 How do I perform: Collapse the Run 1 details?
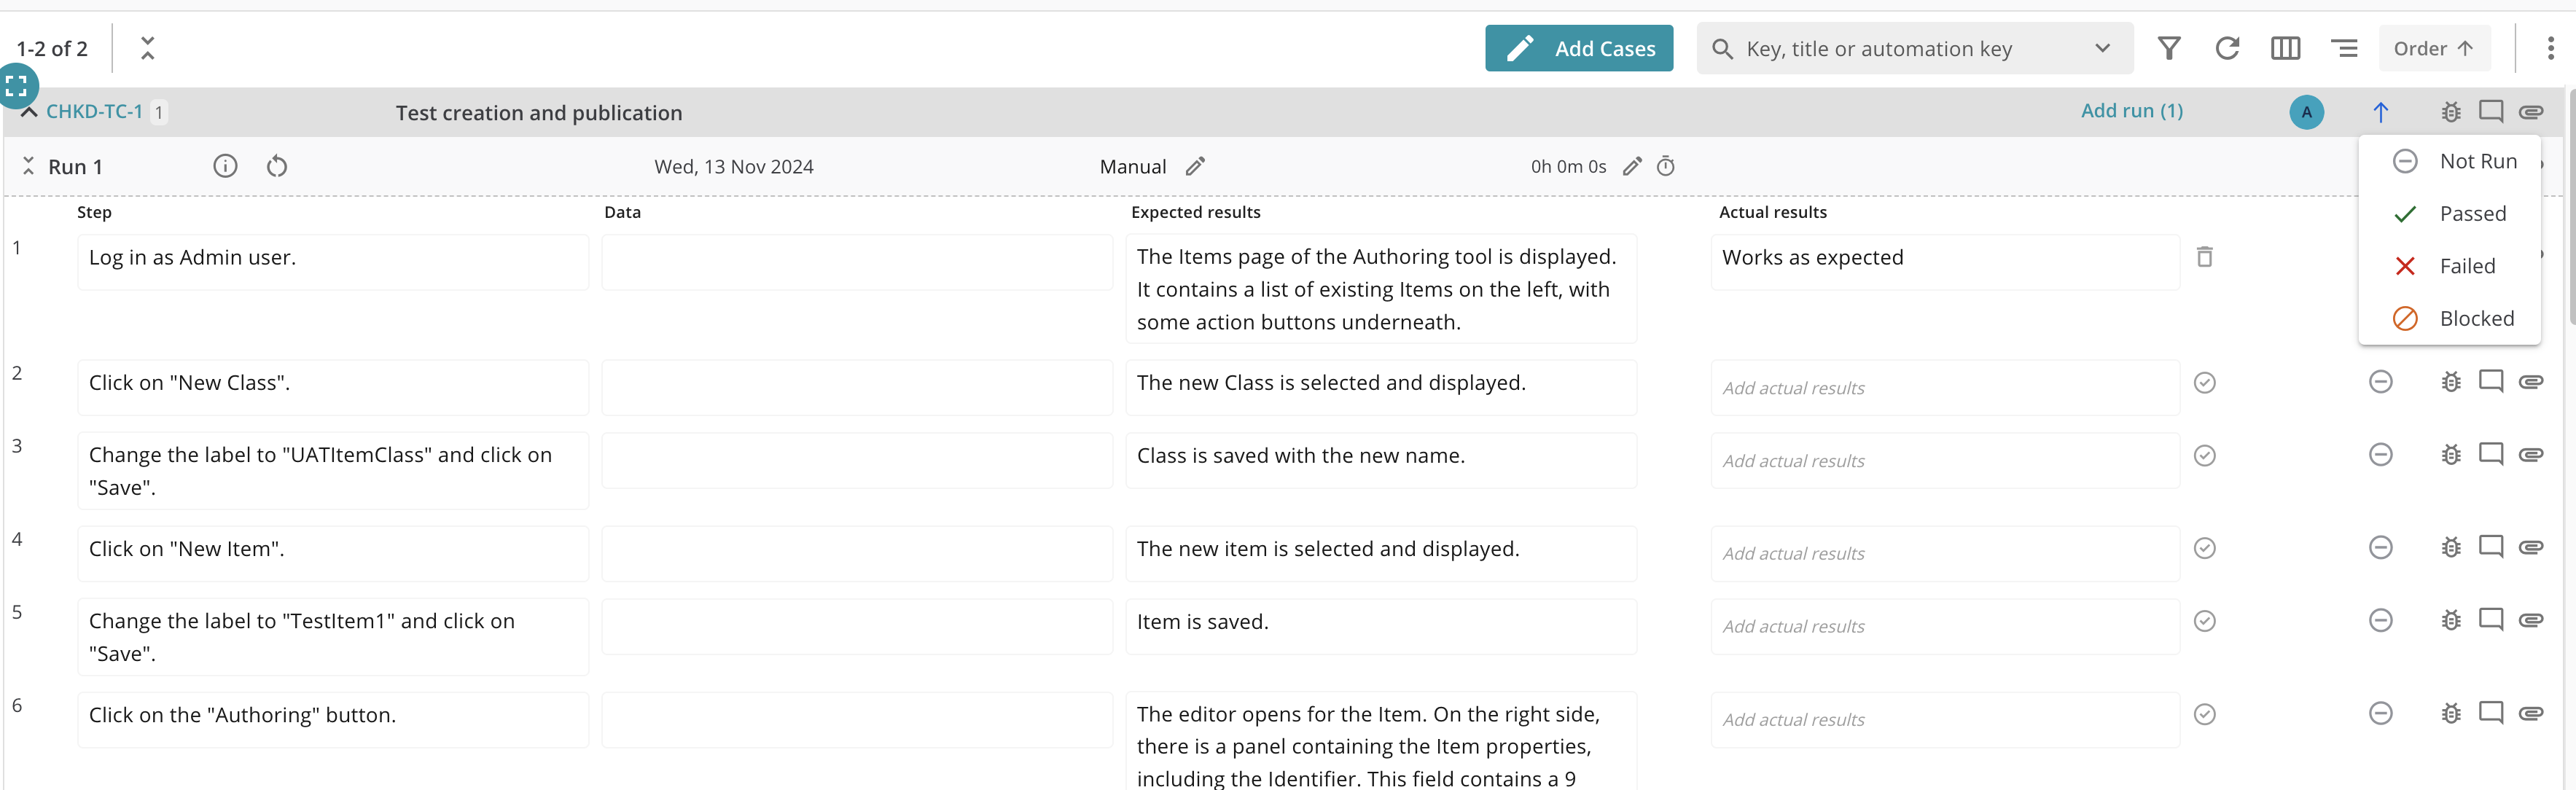[x=29, y=166]
